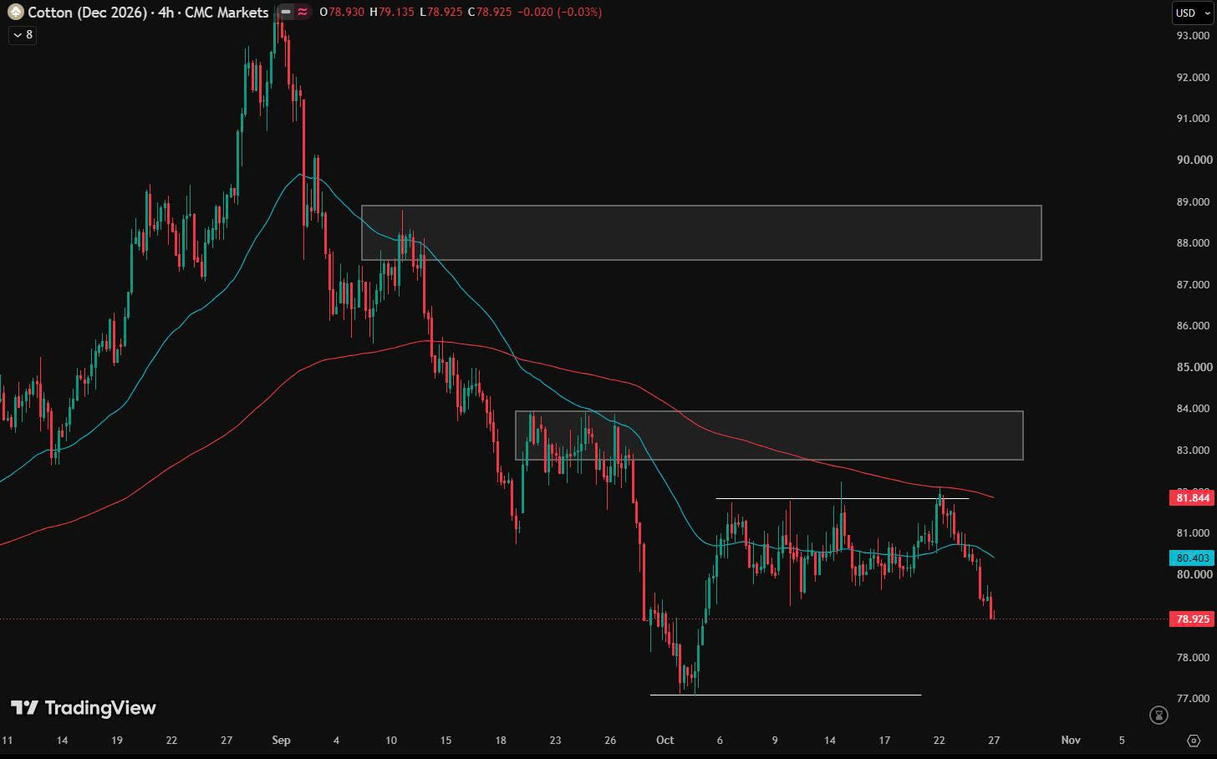The image size is (1217, 759).
Task: Select the lower gray zone rectangle near 83.500
Action: (769, 436)
